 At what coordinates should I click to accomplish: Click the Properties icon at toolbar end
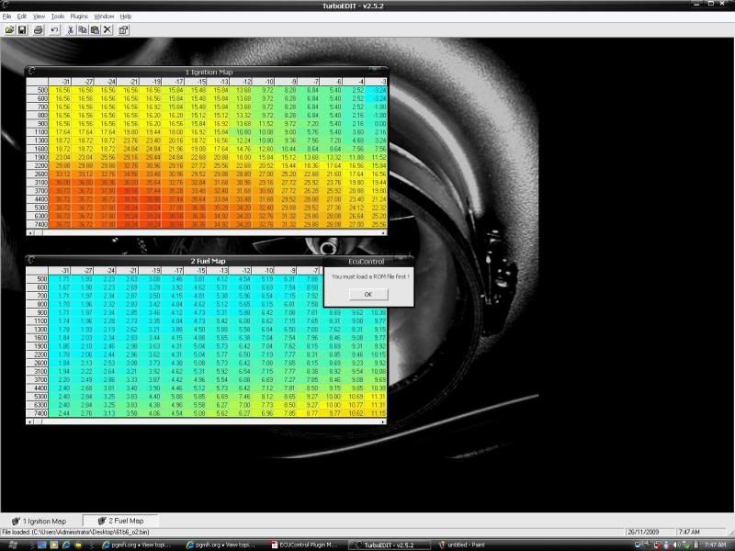[124, 30]
